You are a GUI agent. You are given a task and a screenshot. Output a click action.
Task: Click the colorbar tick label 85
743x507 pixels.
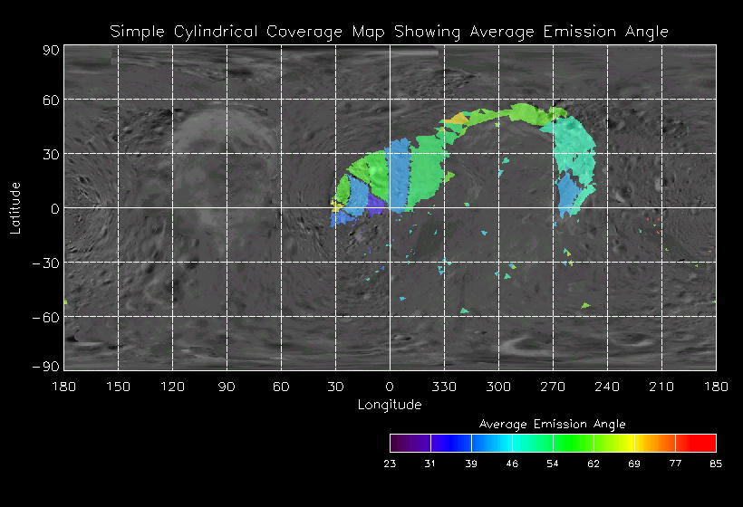[x=716, y=464]
